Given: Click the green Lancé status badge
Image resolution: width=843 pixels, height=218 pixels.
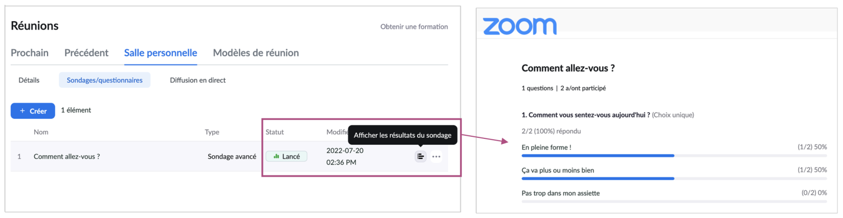Looking at the screenshot, I should (x=287, y=156).
